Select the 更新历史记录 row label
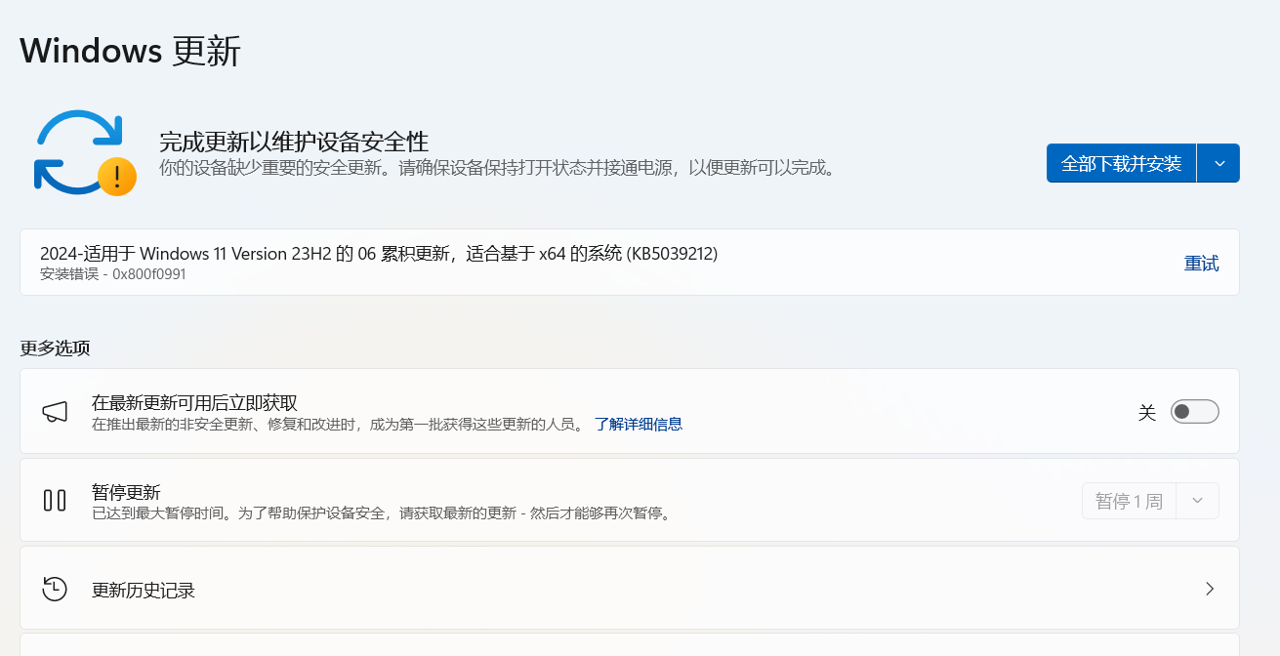Screen dimensions: 1280x656 point(144,591)
